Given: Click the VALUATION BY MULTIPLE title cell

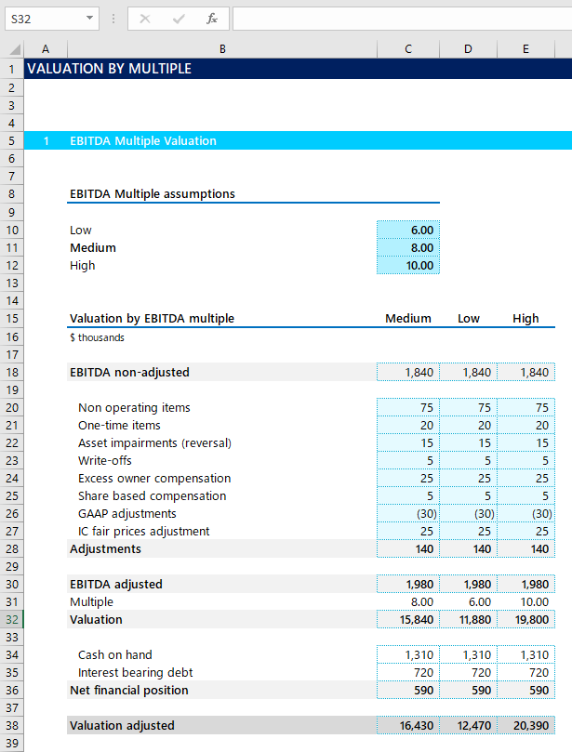Looking at the screenshot, I should click(110, 69).
